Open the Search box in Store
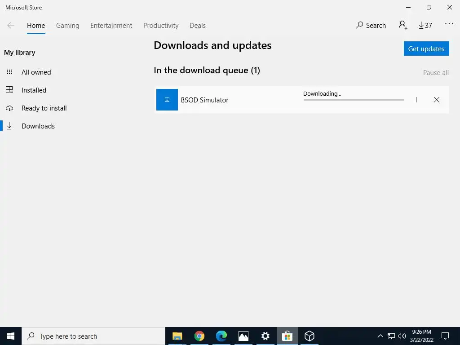The height and width of the screenshot is (345, 460). click(x=371, y=25)
